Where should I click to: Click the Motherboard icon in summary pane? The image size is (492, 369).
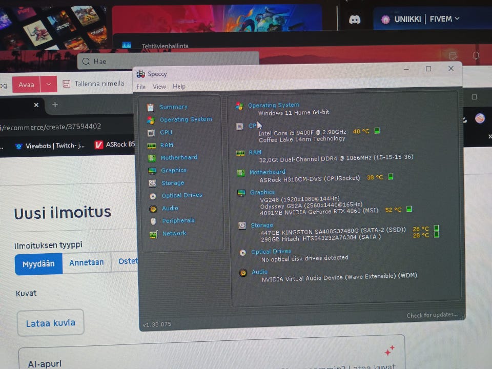[241, 173]
